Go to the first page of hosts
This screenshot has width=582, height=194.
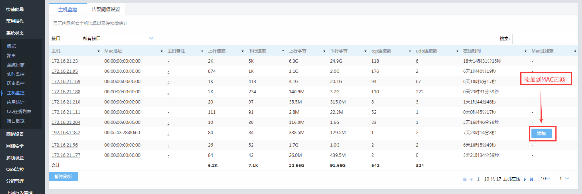[x=465, y=179]
